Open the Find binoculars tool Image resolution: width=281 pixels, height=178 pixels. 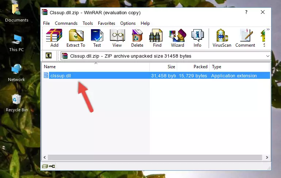coord(157,38)
